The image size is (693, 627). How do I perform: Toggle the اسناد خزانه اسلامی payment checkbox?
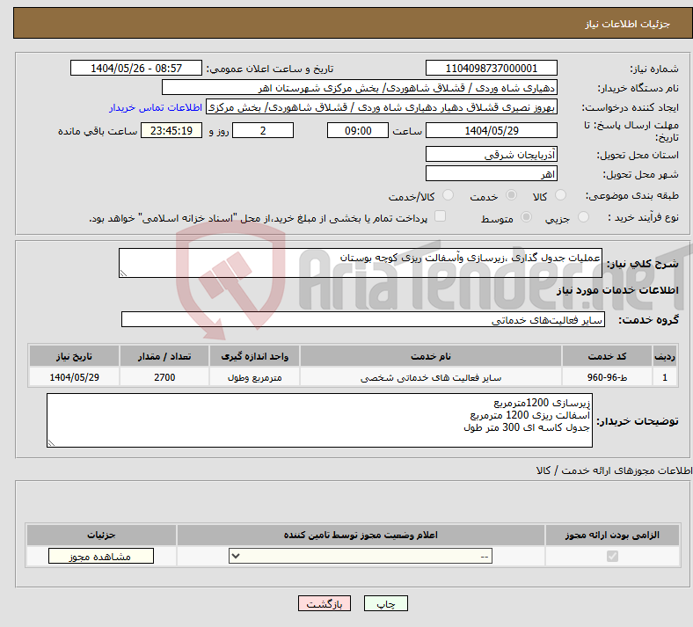click(441, 216)
